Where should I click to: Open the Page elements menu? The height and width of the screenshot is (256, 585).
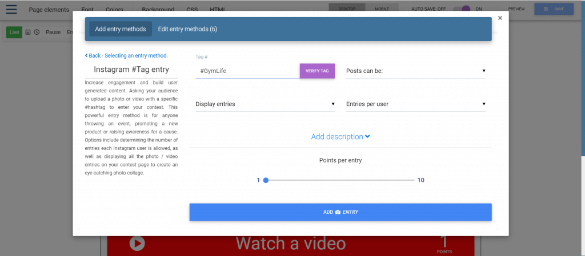tap(49, 10)
